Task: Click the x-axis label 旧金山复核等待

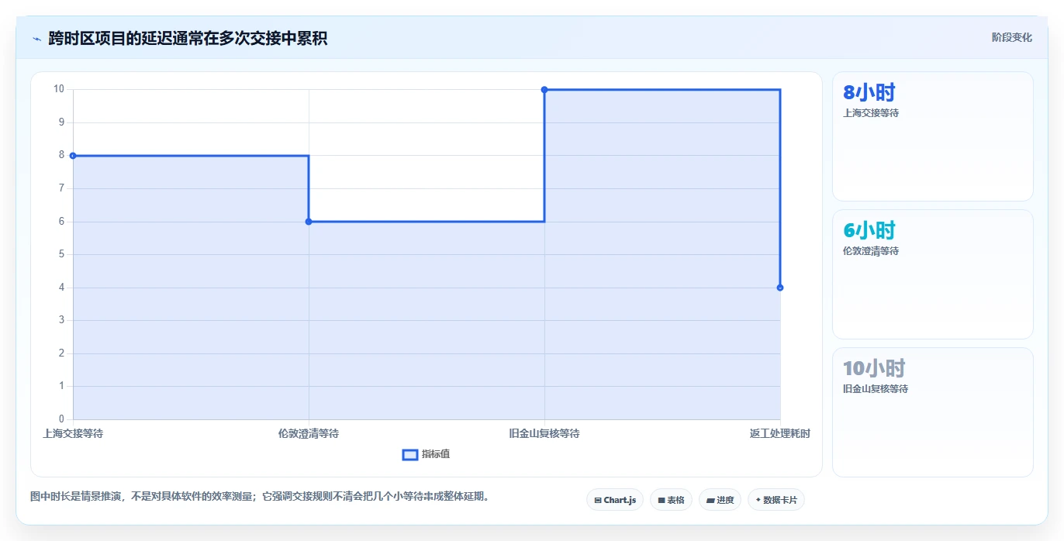Action: [x=544, y=433]
